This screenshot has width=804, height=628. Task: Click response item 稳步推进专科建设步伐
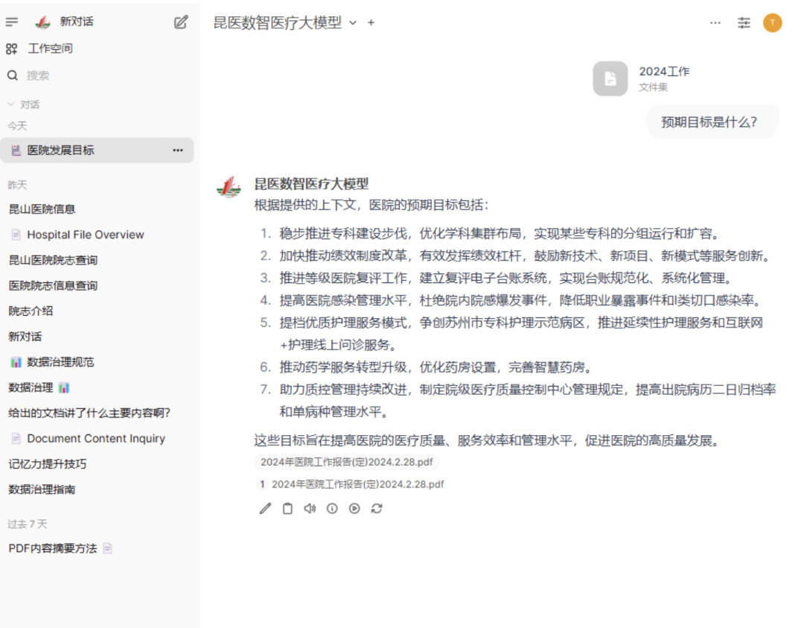pos(499,233)
